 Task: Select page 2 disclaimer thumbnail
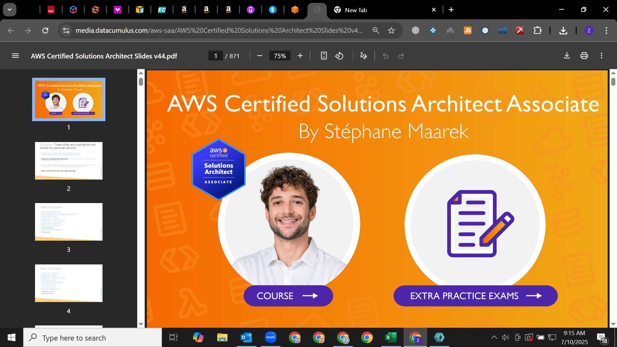click(x=69, y=161)
